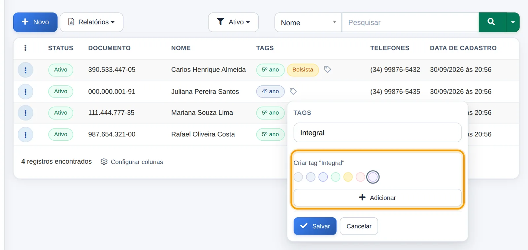Click the tag icon in Juliana Pereira's row

[x=293, y=91]
